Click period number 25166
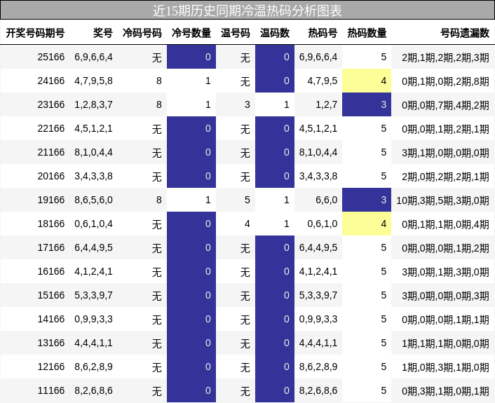The image size is (495, 403). (50, 57)
